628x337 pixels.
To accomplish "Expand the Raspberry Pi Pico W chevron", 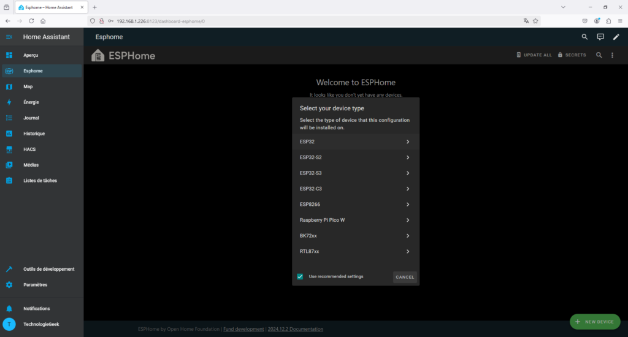I will click(x=408, y=220).
